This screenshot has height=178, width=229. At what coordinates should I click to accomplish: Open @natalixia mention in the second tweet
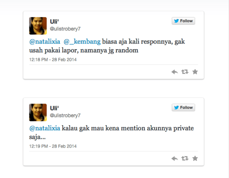point(45,128)
